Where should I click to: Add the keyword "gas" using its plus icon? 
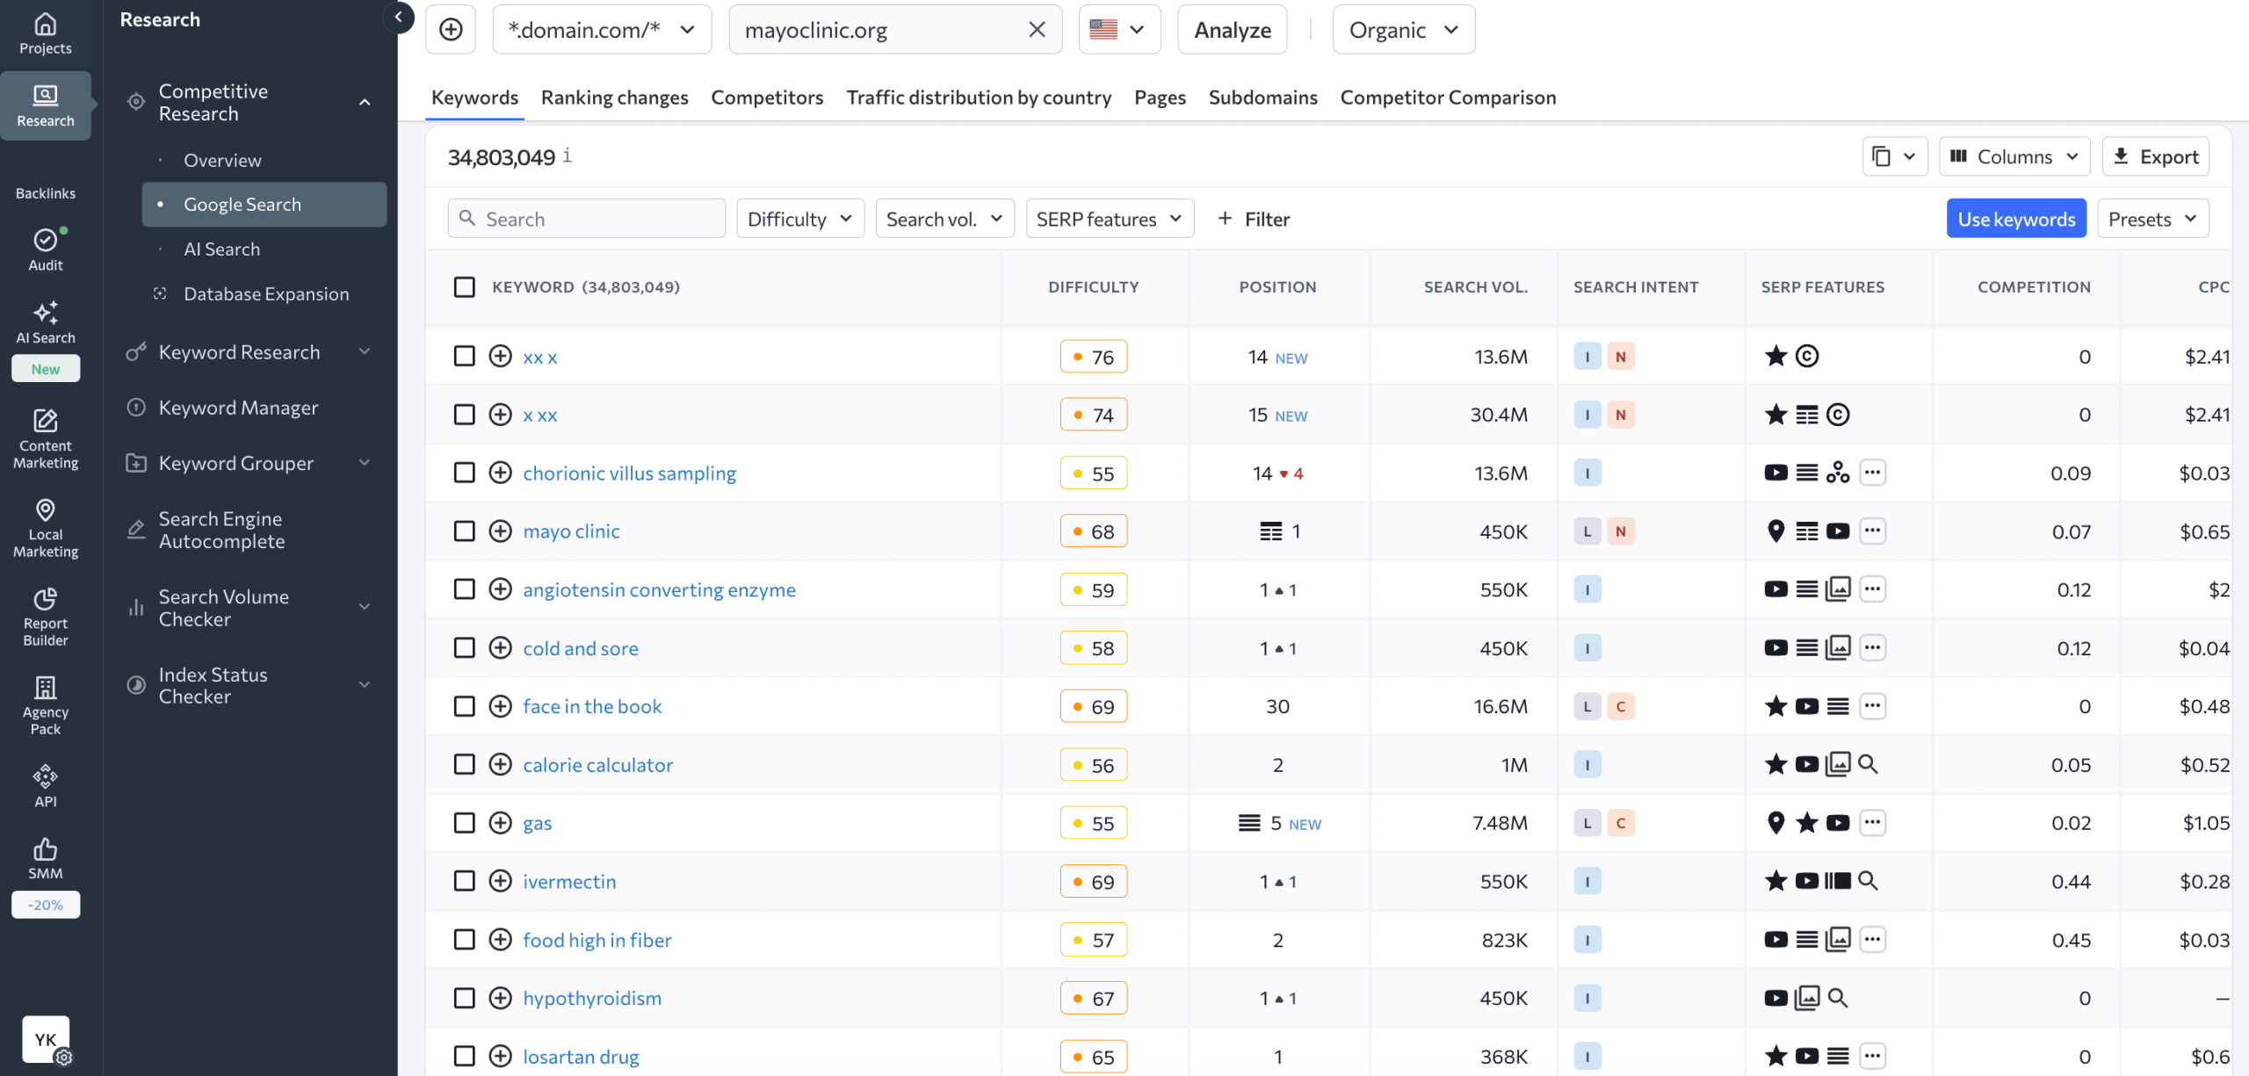(500, 823)
